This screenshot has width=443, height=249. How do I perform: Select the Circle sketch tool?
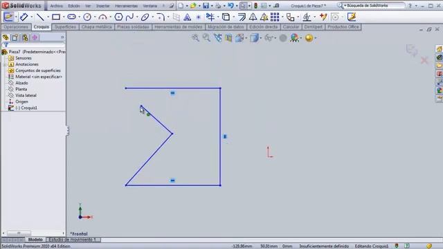click(x=87, y=17)
